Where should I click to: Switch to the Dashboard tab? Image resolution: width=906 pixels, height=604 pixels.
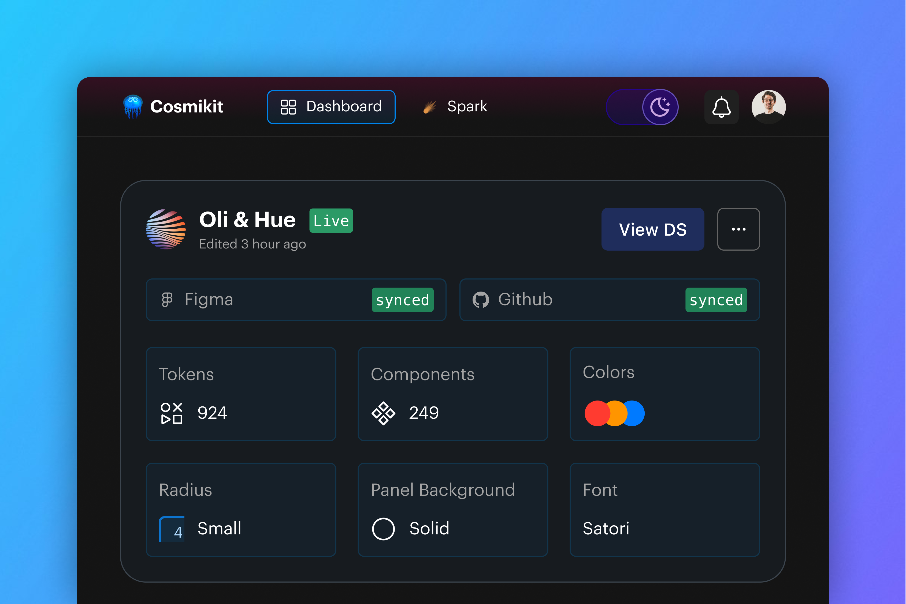(331, 107)
